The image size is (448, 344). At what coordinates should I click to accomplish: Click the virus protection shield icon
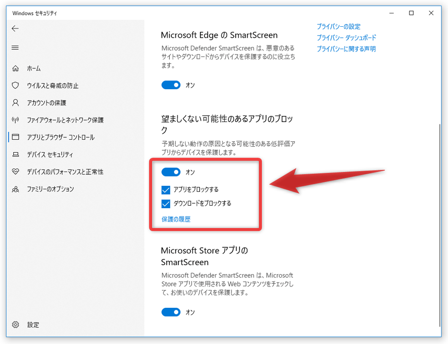(x=15, y=85)
